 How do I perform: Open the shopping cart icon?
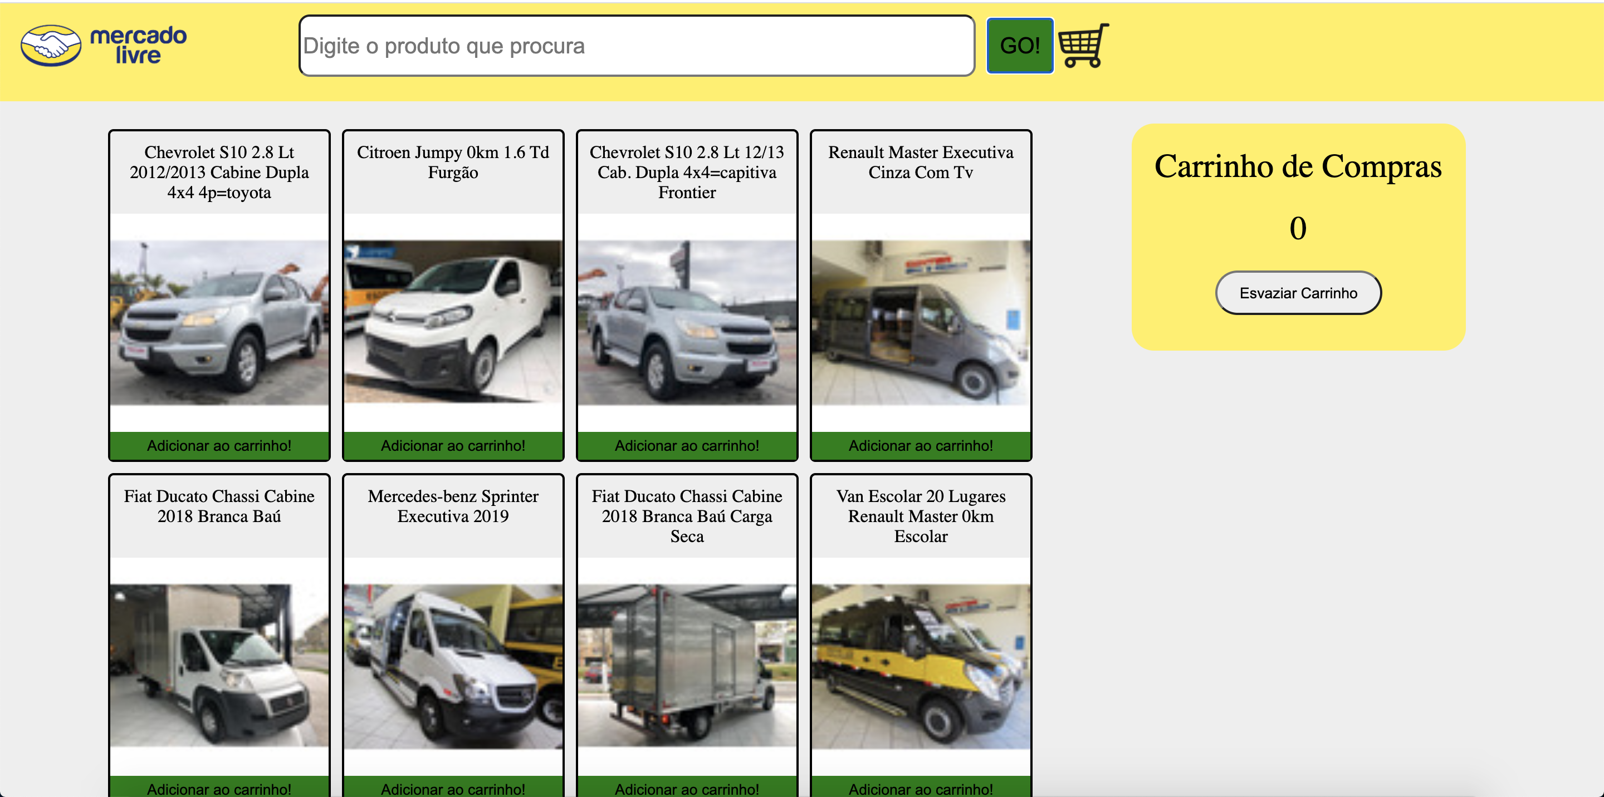(x=1083, y=46)
